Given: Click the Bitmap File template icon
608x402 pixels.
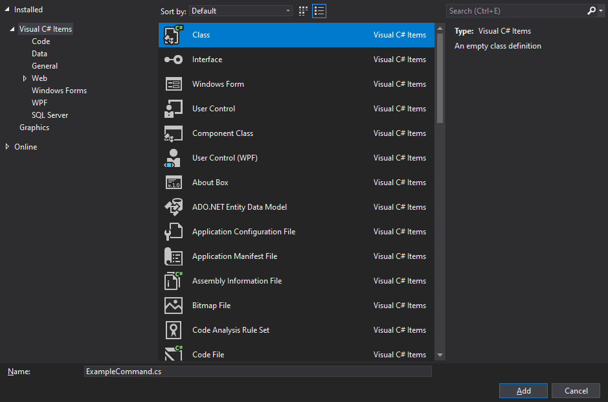Looking at the screenshot, I should coord(174,306).
